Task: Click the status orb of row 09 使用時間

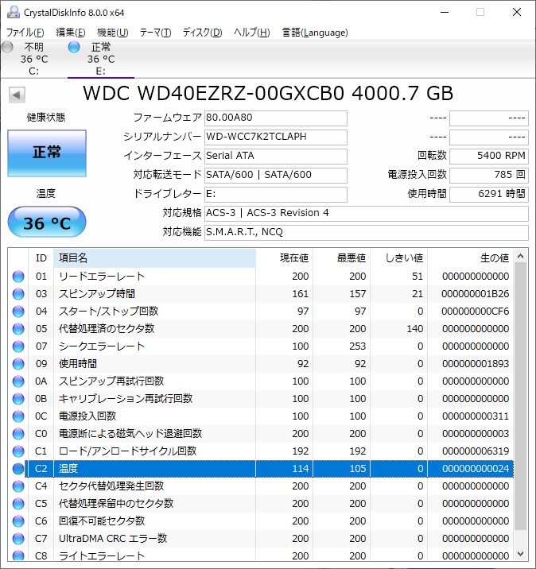Action: pyautogui.click(x=18, y=364)
